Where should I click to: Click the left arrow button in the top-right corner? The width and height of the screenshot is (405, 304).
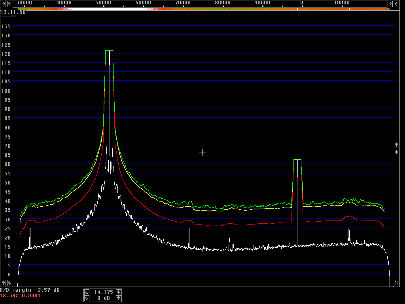click(396, 4)
